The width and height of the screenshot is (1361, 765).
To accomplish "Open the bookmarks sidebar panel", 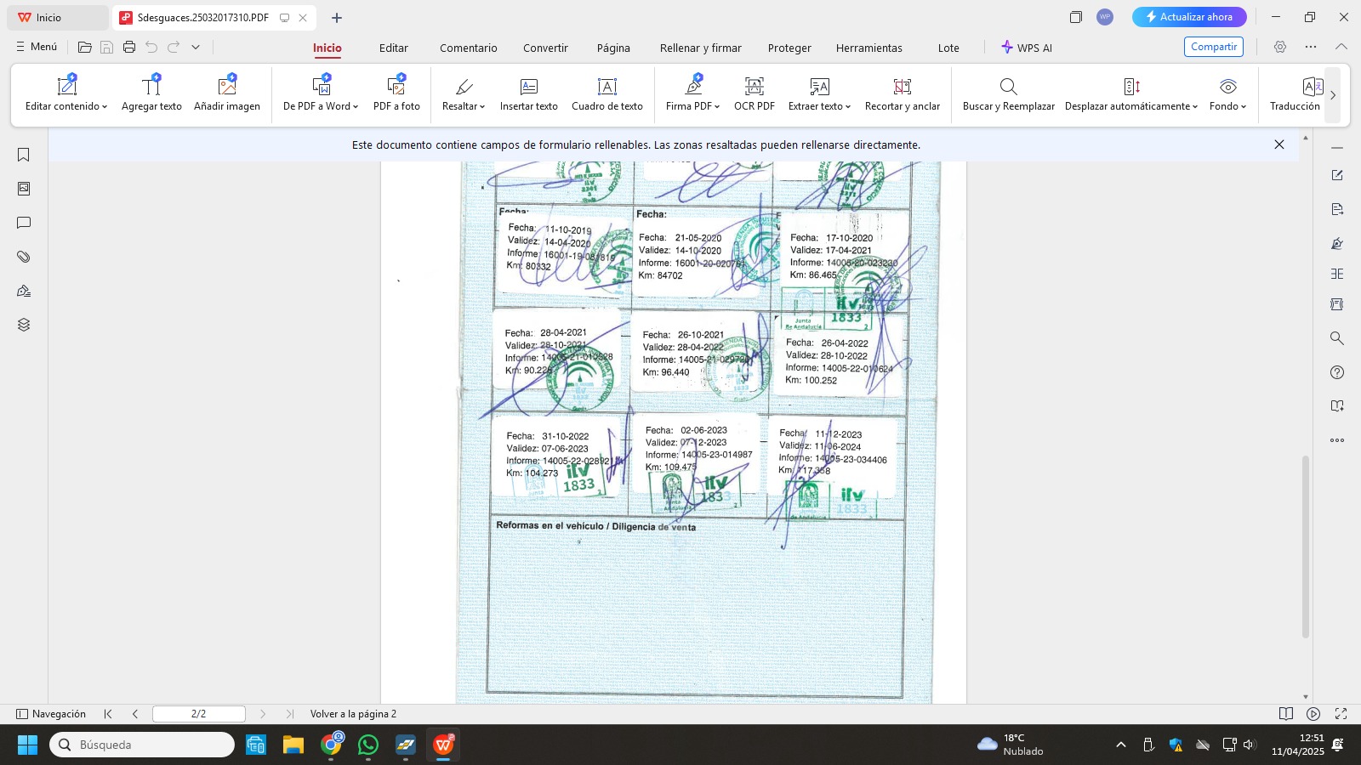I will tap(24, 155).
